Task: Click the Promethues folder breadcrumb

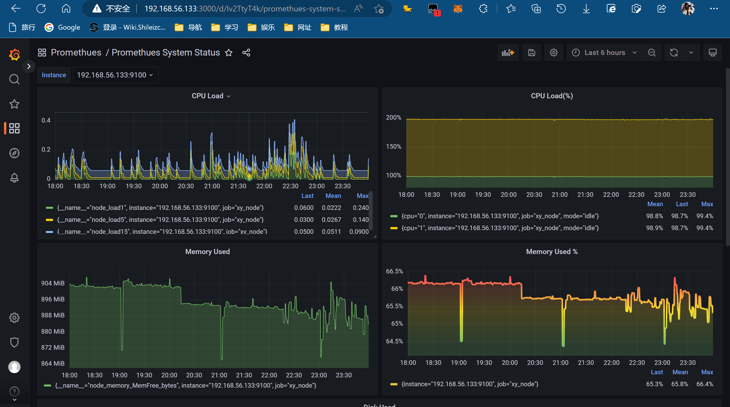Action: click(x=76, y=52)
